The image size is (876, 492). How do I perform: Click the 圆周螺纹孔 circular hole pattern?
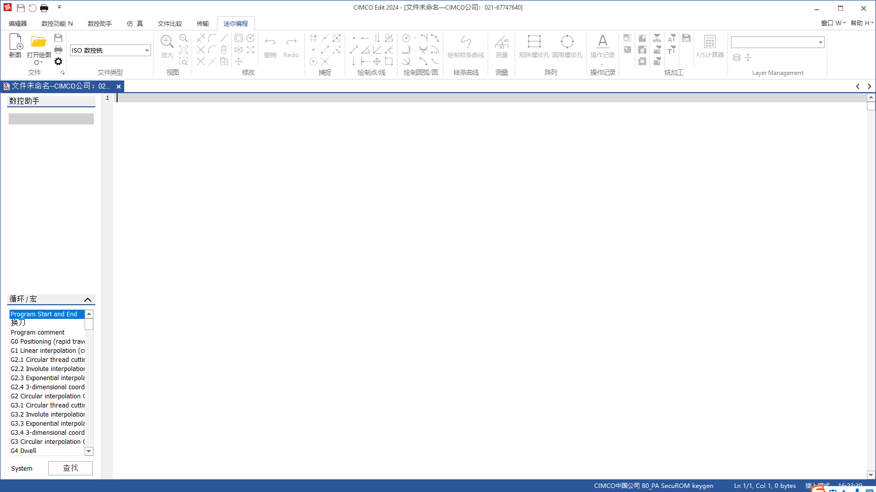pyautogui.click(x=567, y=46)
